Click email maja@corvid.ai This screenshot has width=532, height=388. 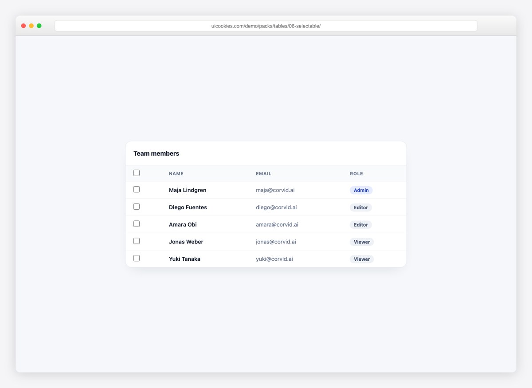coord(275,190)
